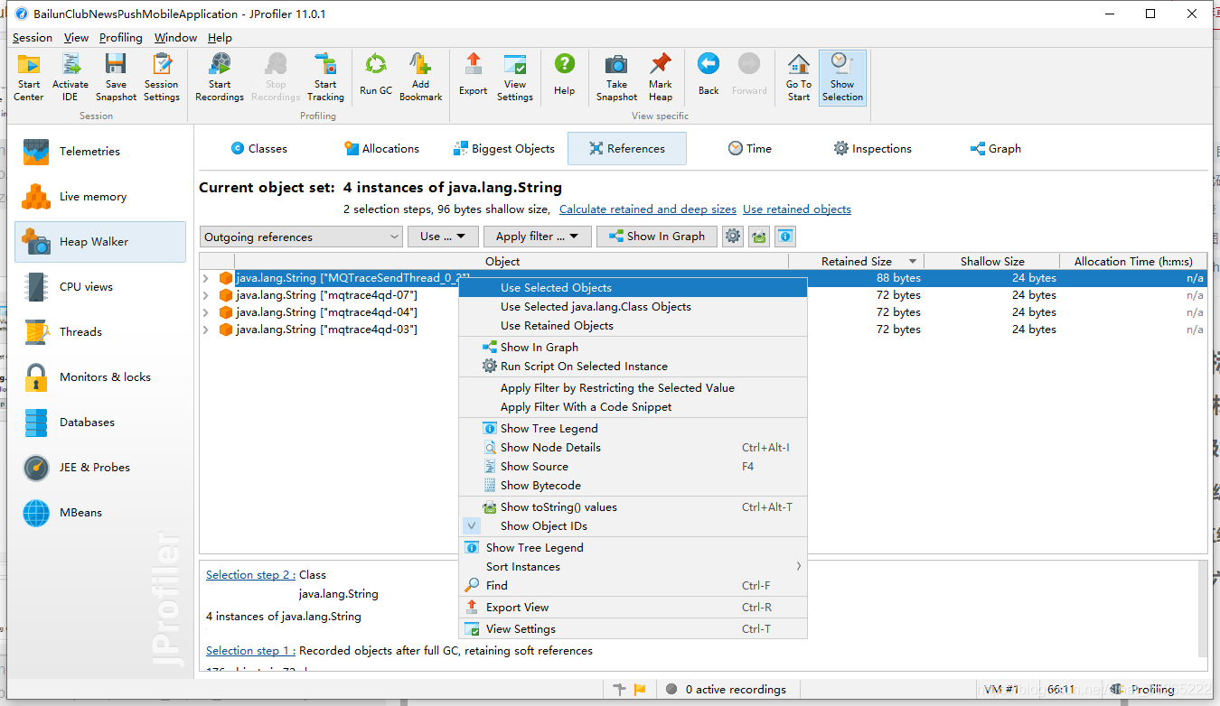Expand the mqtrace4qd-04 String row
The image size is (1220, 706).
206,312
